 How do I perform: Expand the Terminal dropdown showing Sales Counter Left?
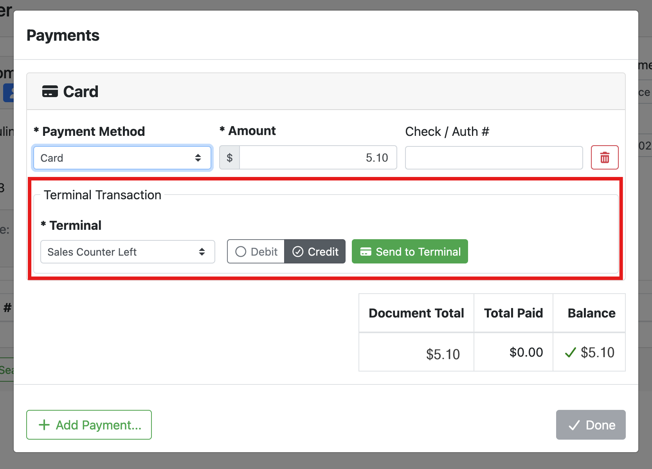[x=128, y=252]
